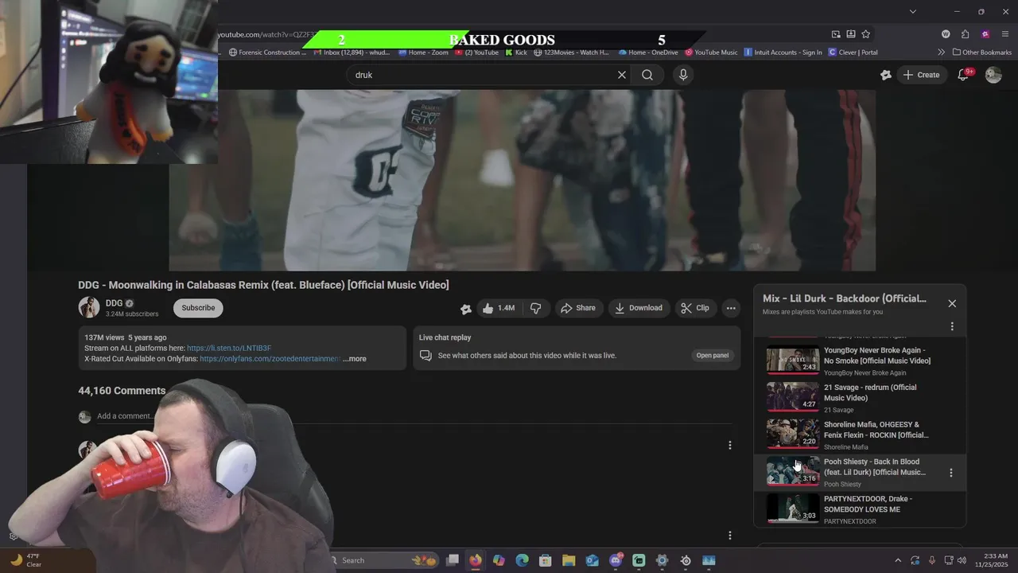
Task: Clip the video
Action: click(x=695, y=308)
